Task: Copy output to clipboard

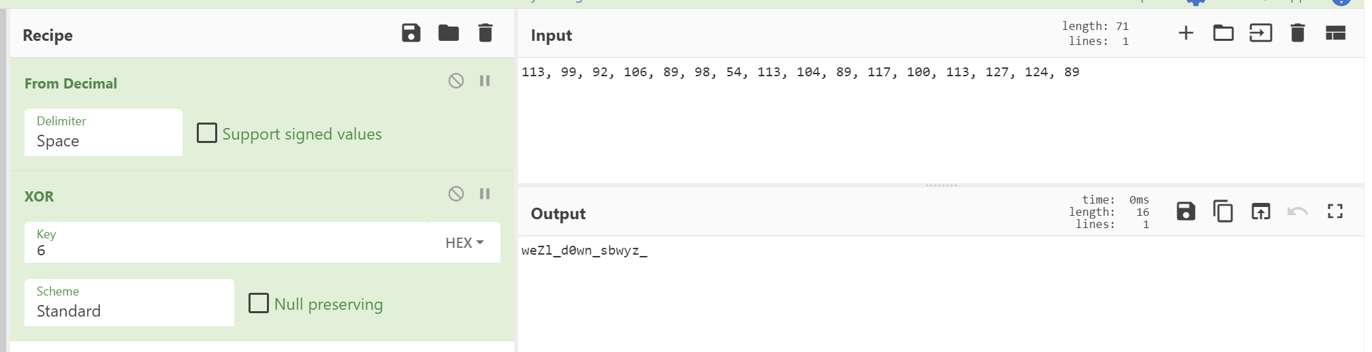Action: [1223, 212]
